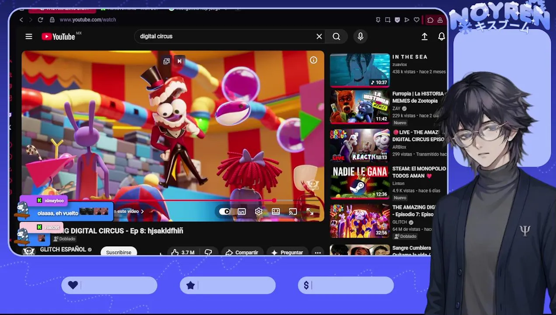The height and width of the screenshot is (315, 556).
Task: Dislike the video
Action: [x=208, y=252]
